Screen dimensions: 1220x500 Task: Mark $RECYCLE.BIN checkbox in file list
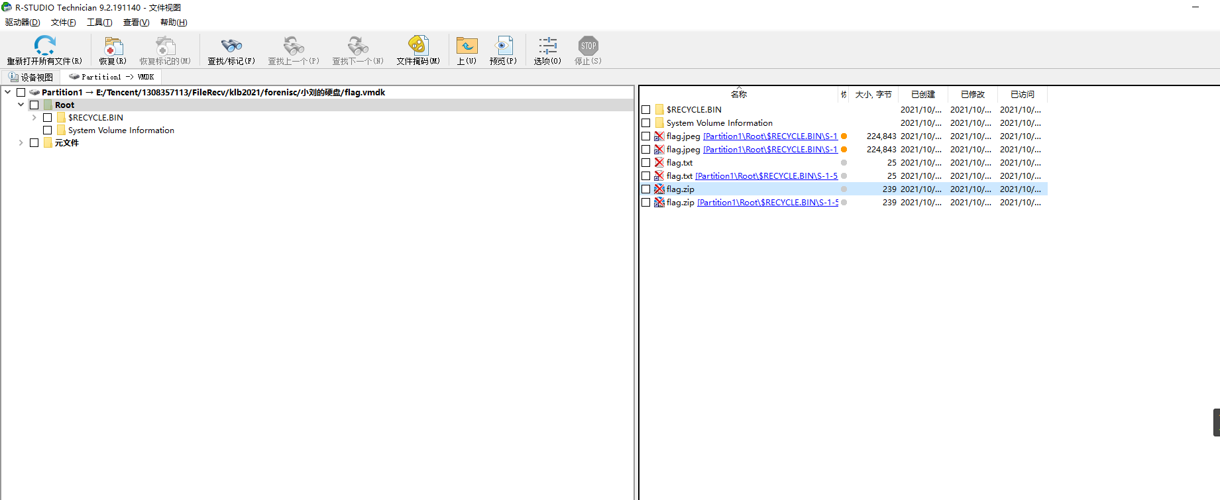click(646, 110)
